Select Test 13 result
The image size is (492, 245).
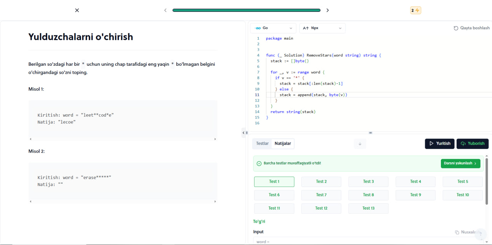click(x=368, y=208)
